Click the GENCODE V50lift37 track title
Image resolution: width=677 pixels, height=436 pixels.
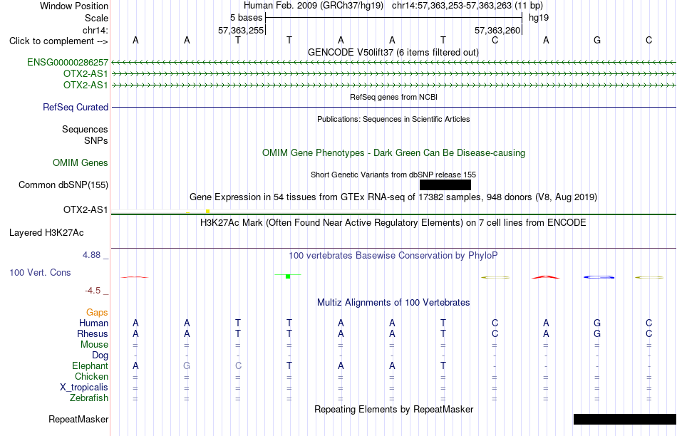pyautogui.click(x=393, y=52)
